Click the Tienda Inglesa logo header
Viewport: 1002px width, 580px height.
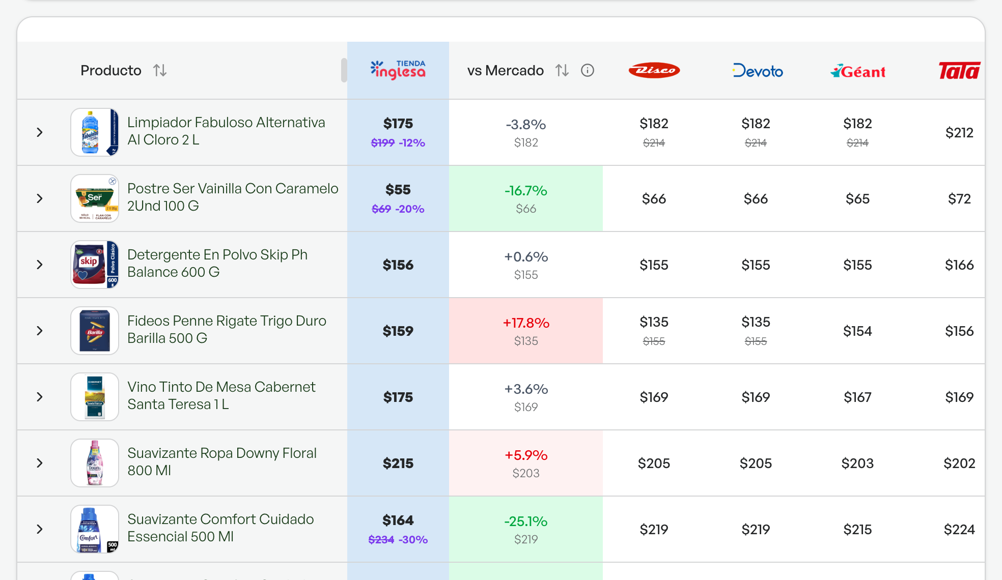tap(398, 70)
